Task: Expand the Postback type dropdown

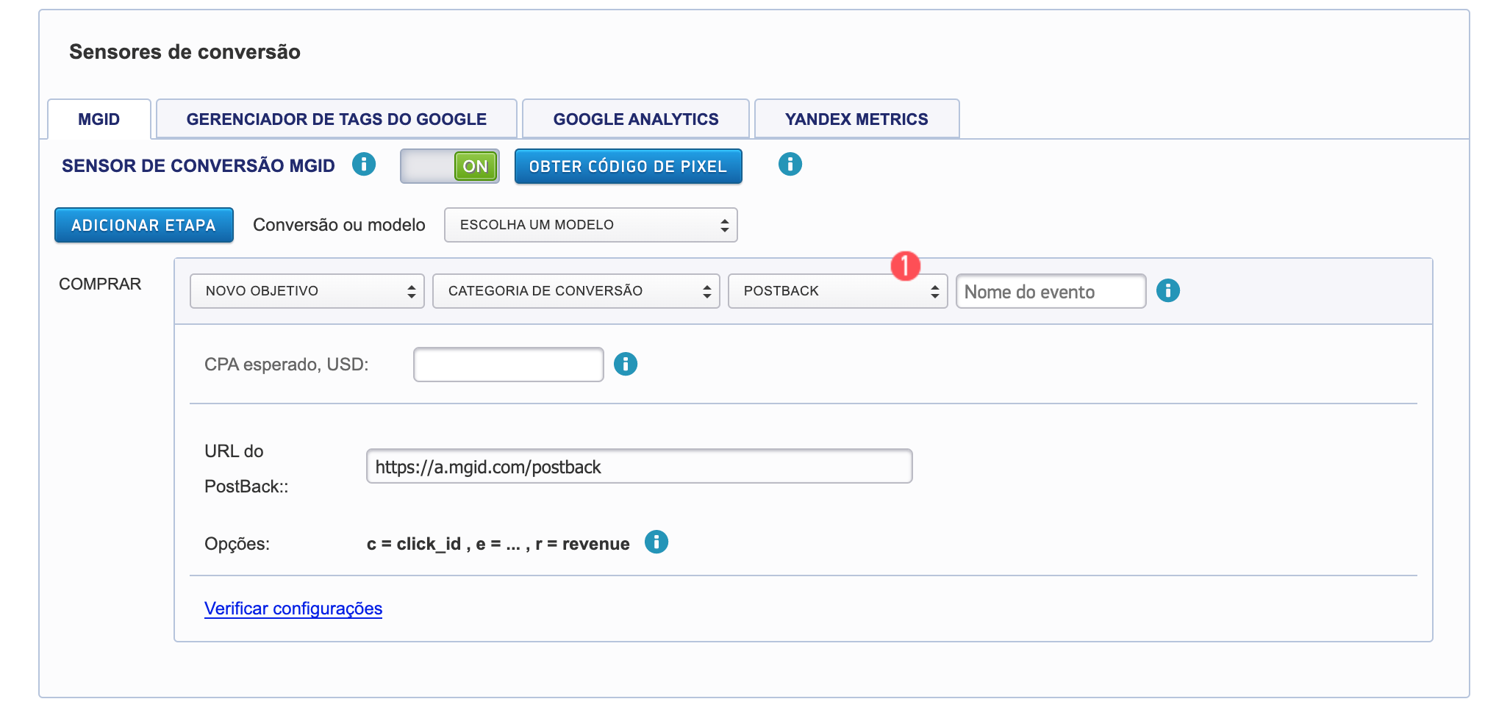Action: click(x=837, y=291)
